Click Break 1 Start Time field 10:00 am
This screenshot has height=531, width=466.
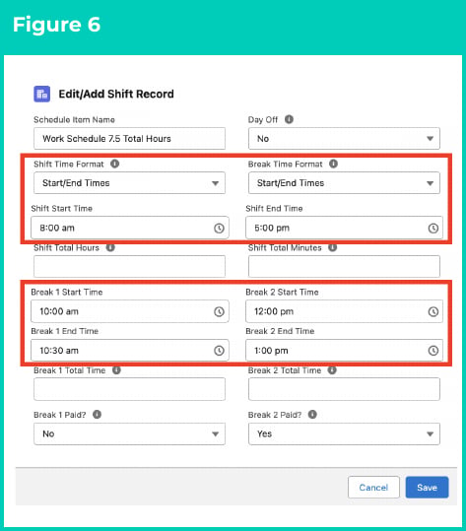tap(130, 311)
